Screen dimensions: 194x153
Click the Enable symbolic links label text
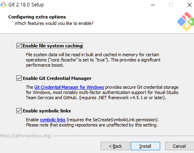coord(47,111)
